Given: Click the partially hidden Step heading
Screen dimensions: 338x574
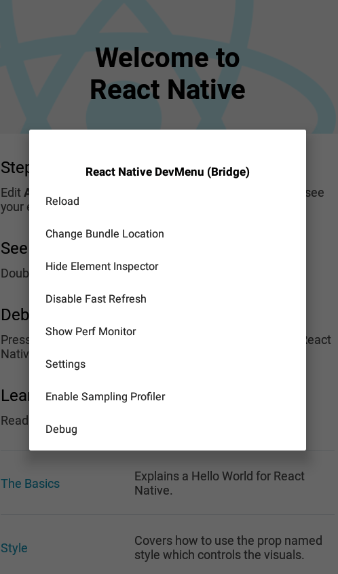Looking at the screenshot, I should point(15,168).
